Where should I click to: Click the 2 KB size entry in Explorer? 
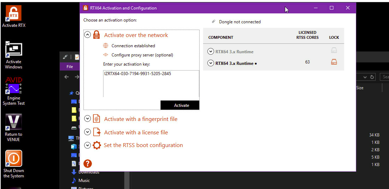click(x=375, y=150)
